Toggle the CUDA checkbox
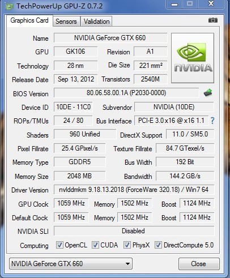Viewport: 230px width, 278px height. tap(95, 245)
